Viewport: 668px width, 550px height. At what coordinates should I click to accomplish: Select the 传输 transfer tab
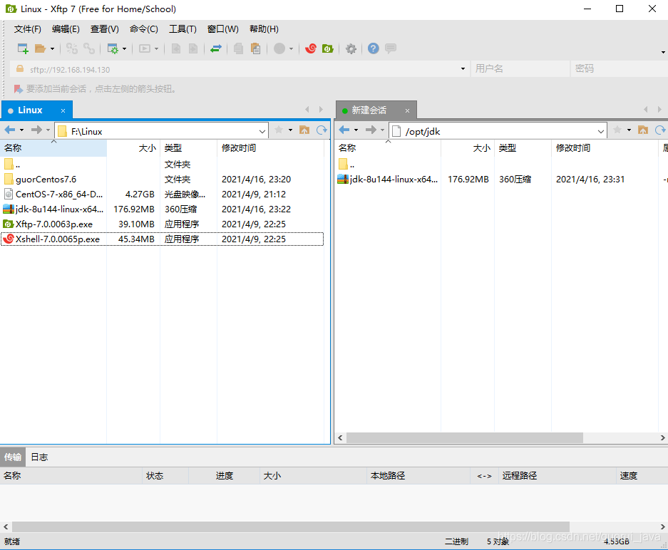pyautogui.click(x=13, y=457)
